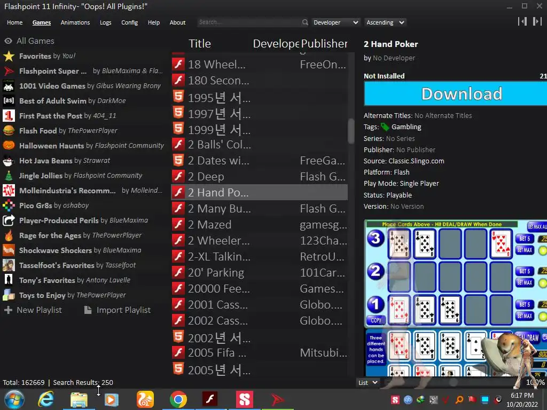Open the Help tab
The image size is (547, 410).
[x=153, y=22]
